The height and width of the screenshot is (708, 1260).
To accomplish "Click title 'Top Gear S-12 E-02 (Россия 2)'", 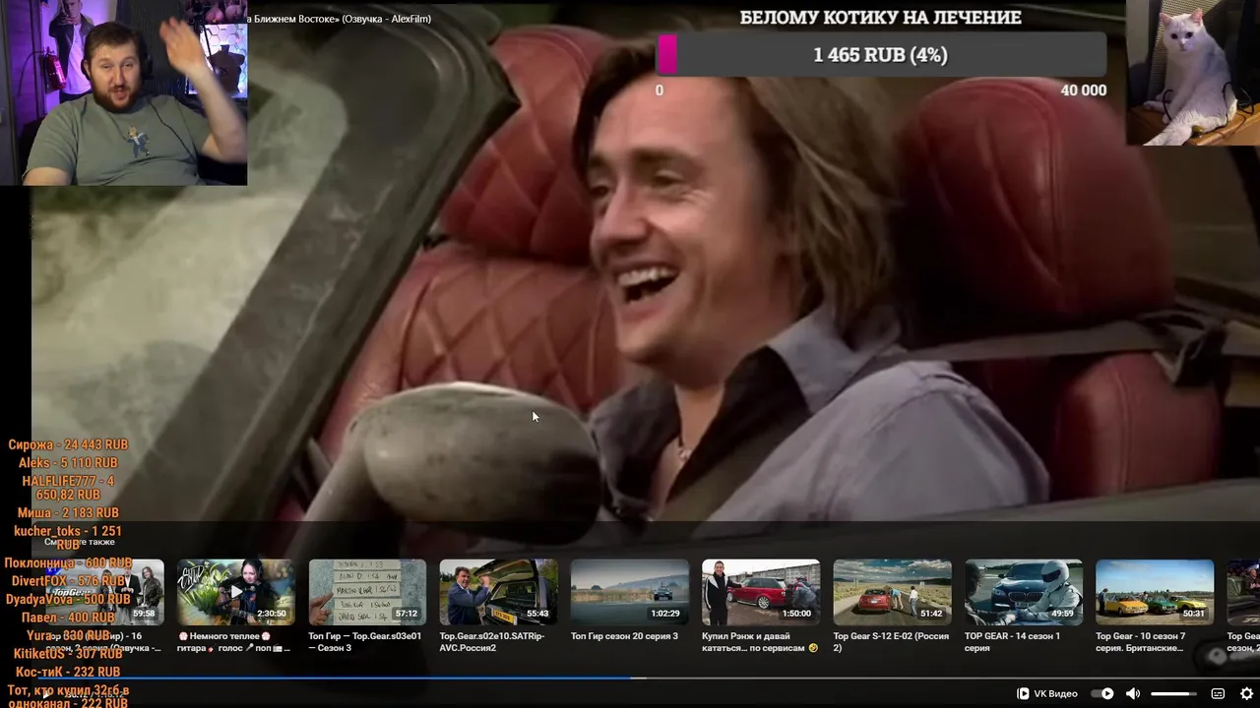I will tap(891, 642).
